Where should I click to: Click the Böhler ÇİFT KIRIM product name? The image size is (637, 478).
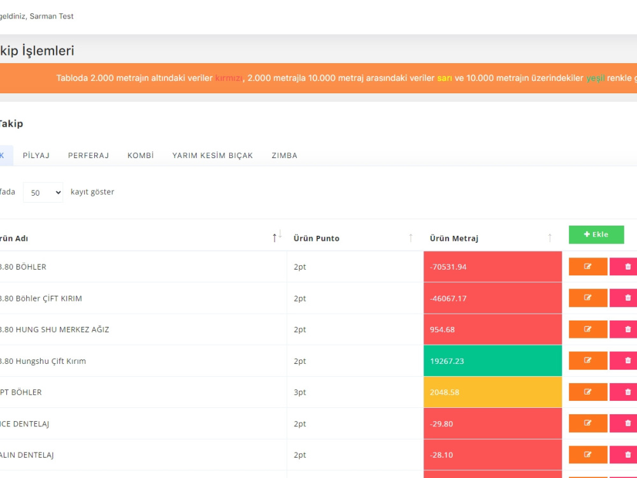pos(41,298)
